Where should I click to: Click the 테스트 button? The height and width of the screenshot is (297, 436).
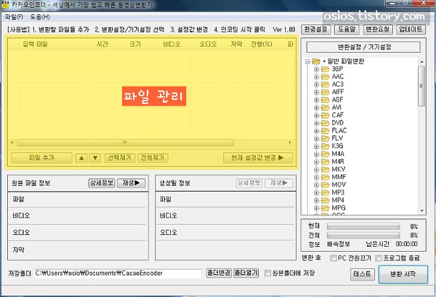point(362,274)
